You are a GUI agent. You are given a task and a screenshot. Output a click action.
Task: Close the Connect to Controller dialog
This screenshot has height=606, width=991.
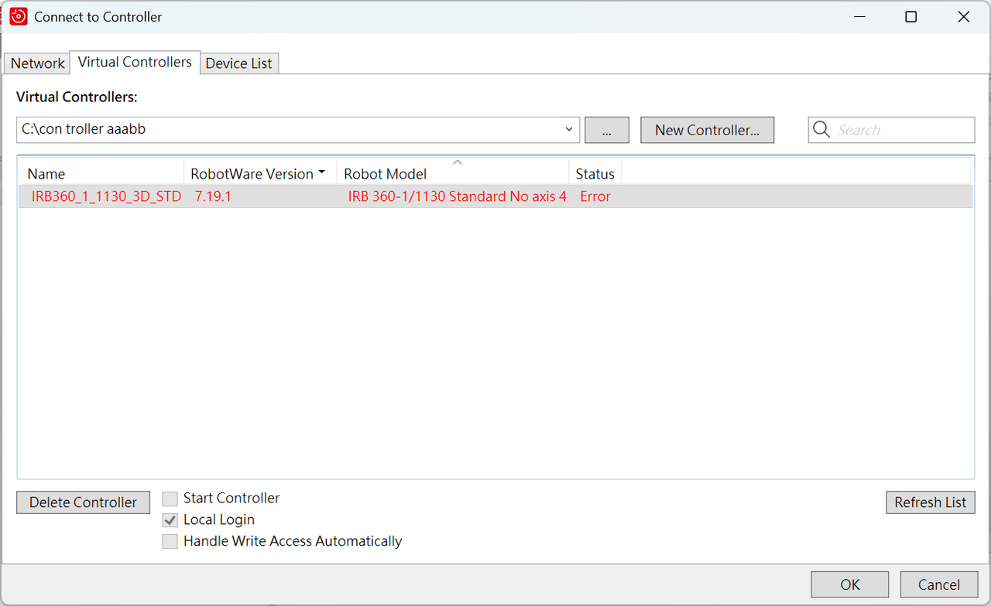point(963,16)
